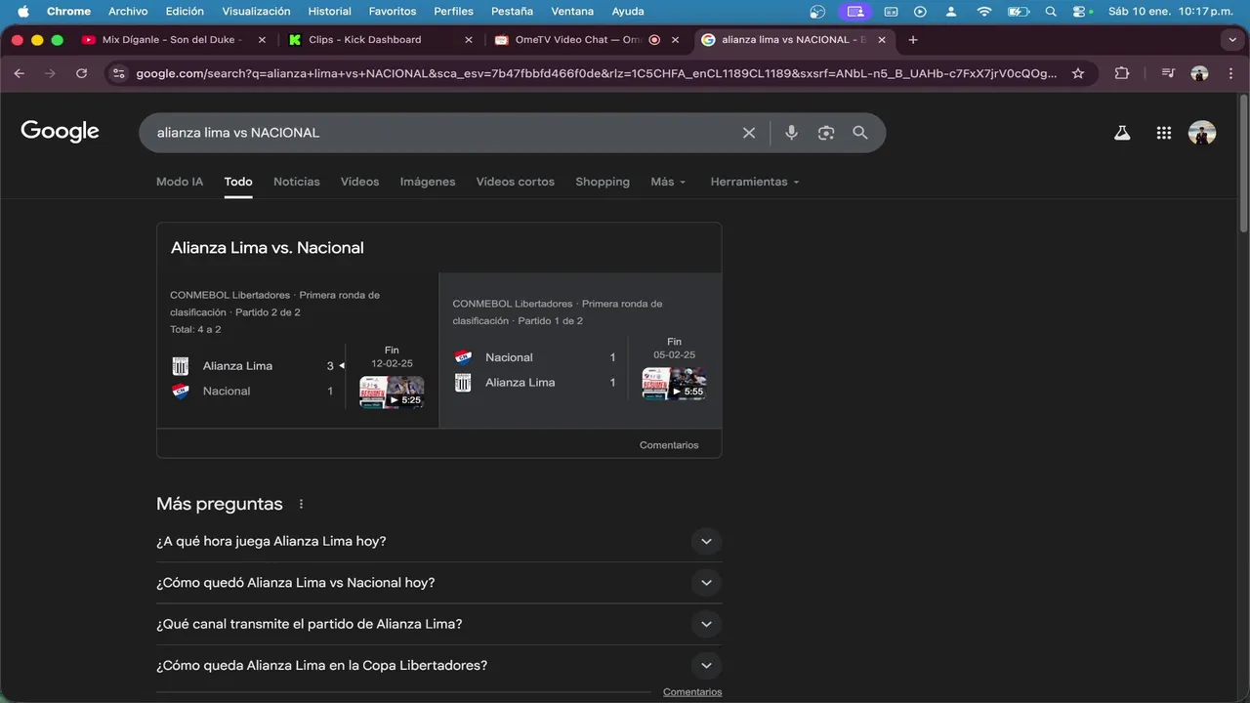1250x703 pixels.
Task: Open the Ventana menu
Action: tap(572, 12)
